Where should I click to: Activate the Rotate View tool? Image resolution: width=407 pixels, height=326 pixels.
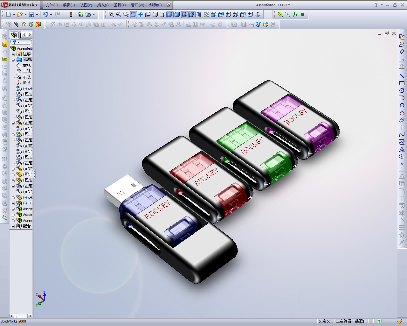pos(133,14)
